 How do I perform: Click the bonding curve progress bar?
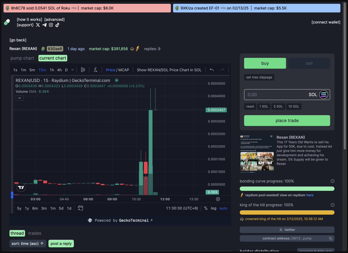coord(287,189)
